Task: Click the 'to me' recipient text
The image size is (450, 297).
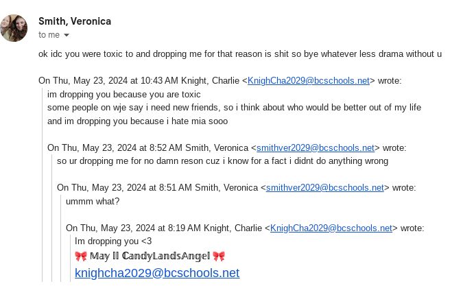Action: (49, 35)
